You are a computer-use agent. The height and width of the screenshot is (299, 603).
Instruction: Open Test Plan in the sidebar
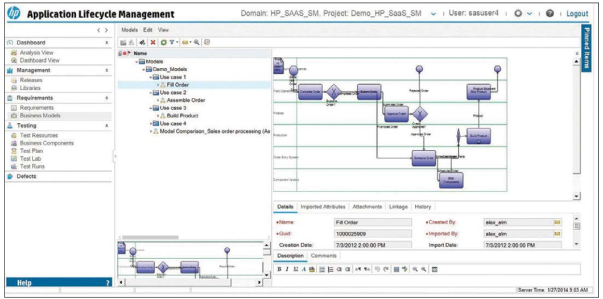[x=31, y=151]
